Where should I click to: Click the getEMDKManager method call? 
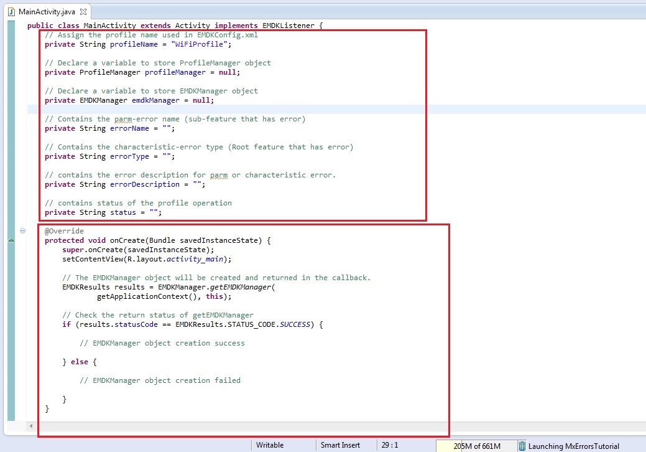(239, 287)
